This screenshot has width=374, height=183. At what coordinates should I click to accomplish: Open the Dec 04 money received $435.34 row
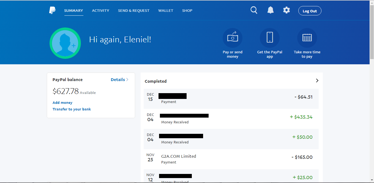click(x=231, y=119)
